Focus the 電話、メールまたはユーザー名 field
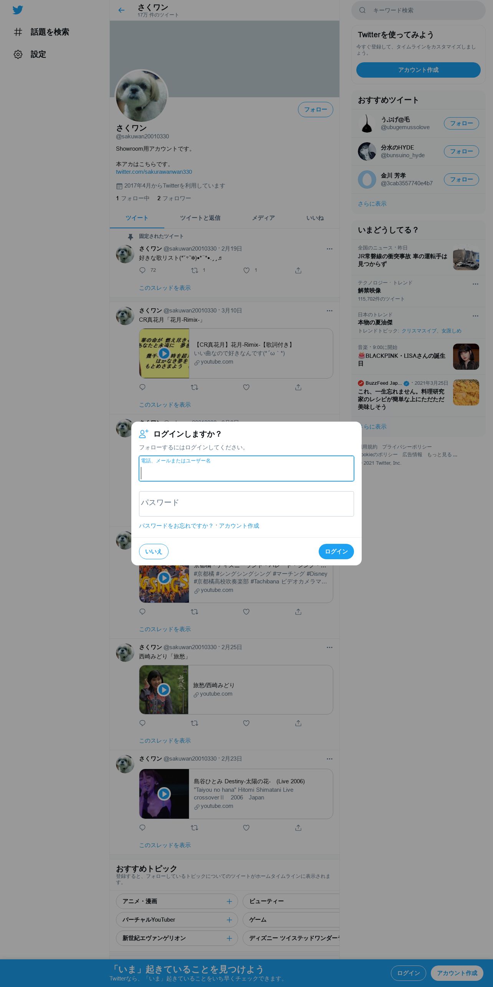Screen dimensions: 493x987 (x=246, y=469)
